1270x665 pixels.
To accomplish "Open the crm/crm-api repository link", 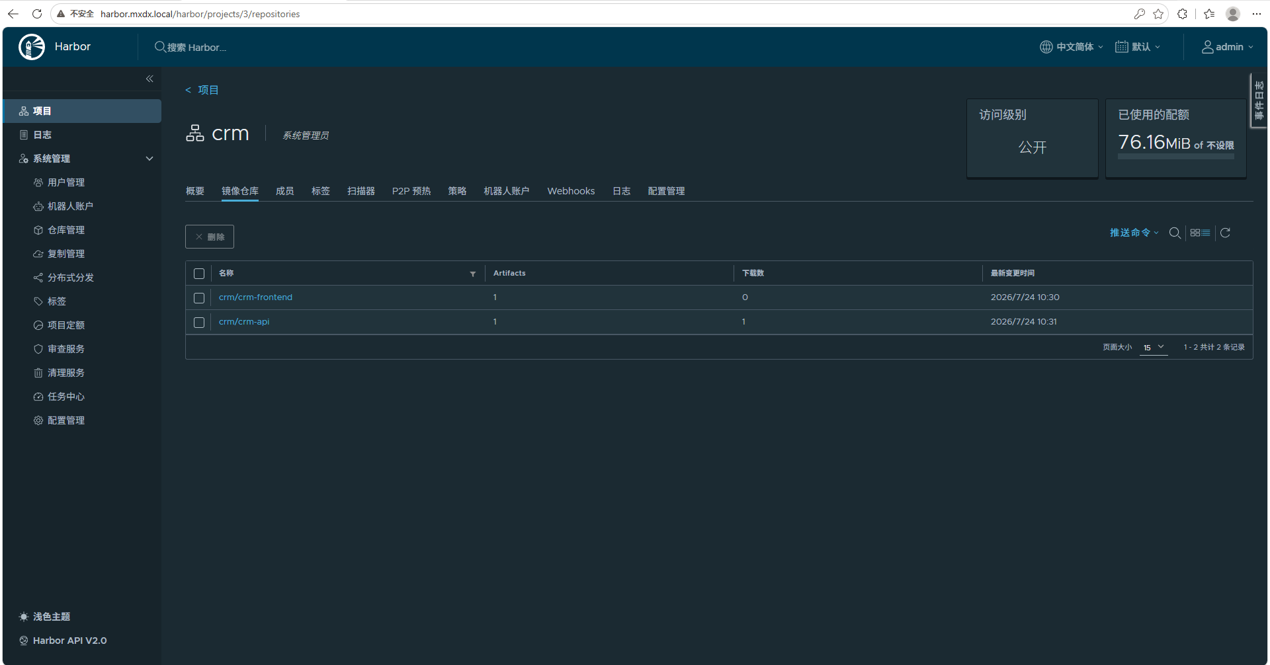I will (x=244, y=322).
